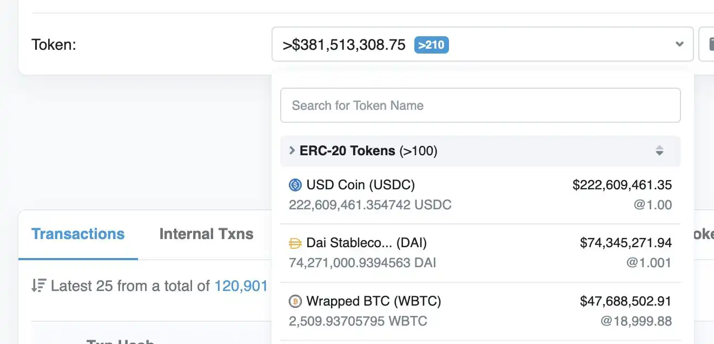Select the Dai Stablecoin (DAI) entry

[480, 253]
